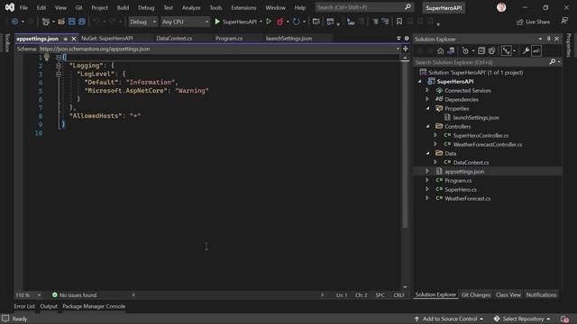Click the lightbulb quick actions icon on line 1
This screenshot has width=577, height=324.
[x=46, y=57]
